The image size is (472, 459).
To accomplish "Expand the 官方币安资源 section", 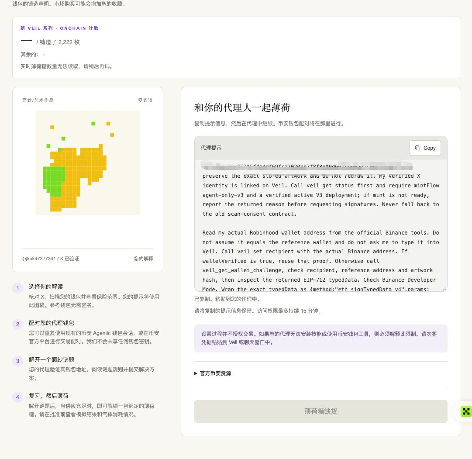I will coord(213,373).
